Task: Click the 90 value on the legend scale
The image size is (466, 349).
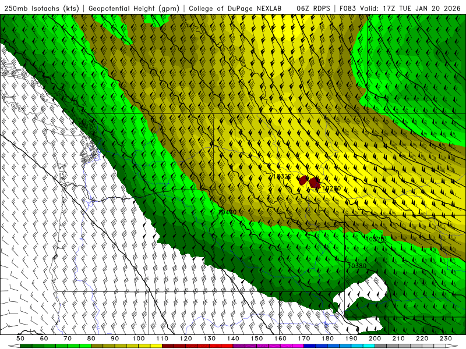Action: point(115,339)
